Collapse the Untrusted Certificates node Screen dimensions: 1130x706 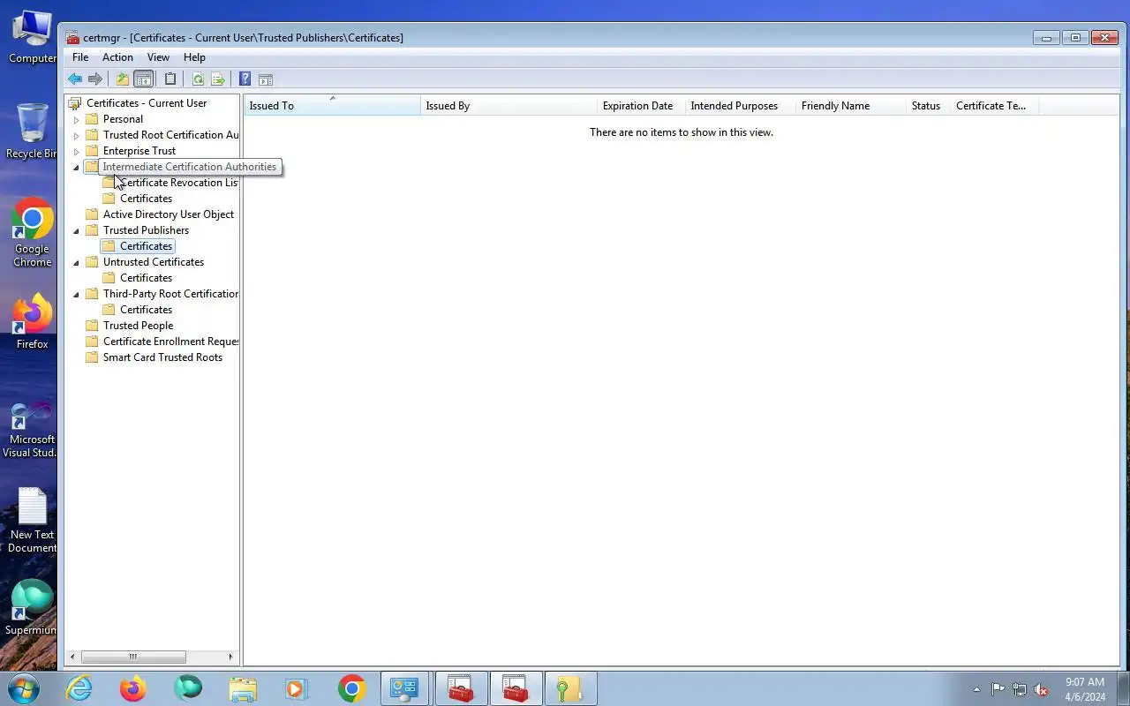(x=76, y=262)
